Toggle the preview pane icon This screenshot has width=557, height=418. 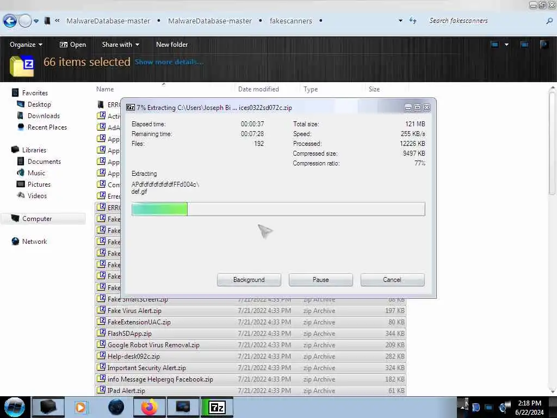coord(524,45)
